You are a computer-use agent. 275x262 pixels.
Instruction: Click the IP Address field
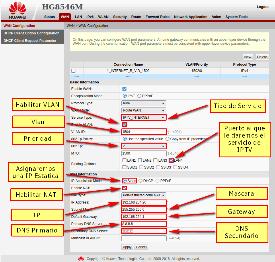pyautogui.click(x=144, y=202)
